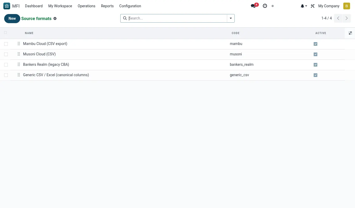Image resolution: width=355 pixels, height=208 pixels.
Task: Select the Mambu Cloud row checkbox
Action: (x=6, y=44)
